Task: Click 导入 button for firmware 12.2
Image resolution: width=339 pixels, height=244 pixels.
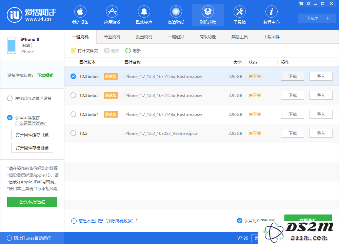Action: 321,133
